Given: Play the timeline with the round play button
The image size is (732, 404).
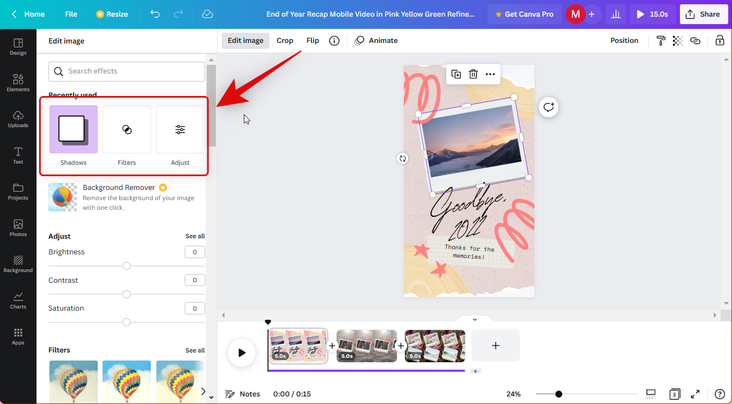Looking at the screenshot, I should [242, 352].
